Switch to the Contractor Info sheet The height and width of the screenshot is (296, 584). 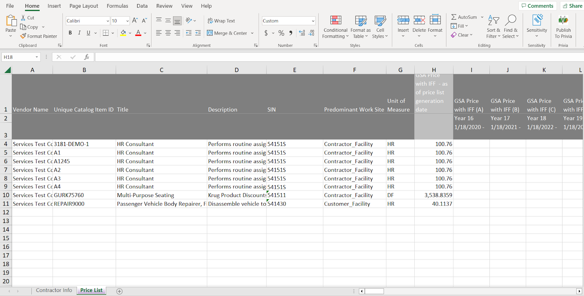(54, 290)
